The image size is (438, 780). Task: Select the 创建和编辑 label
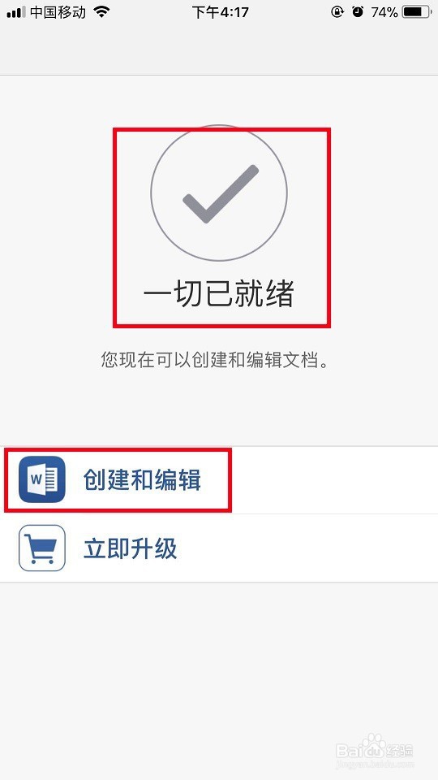(x=142, y=480)
